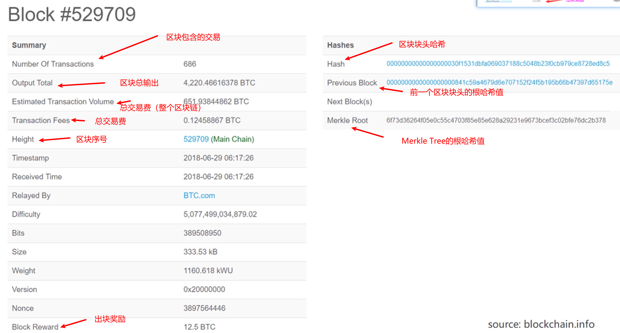
Task: Click the Weight label
Action: [x=24, y=271]
